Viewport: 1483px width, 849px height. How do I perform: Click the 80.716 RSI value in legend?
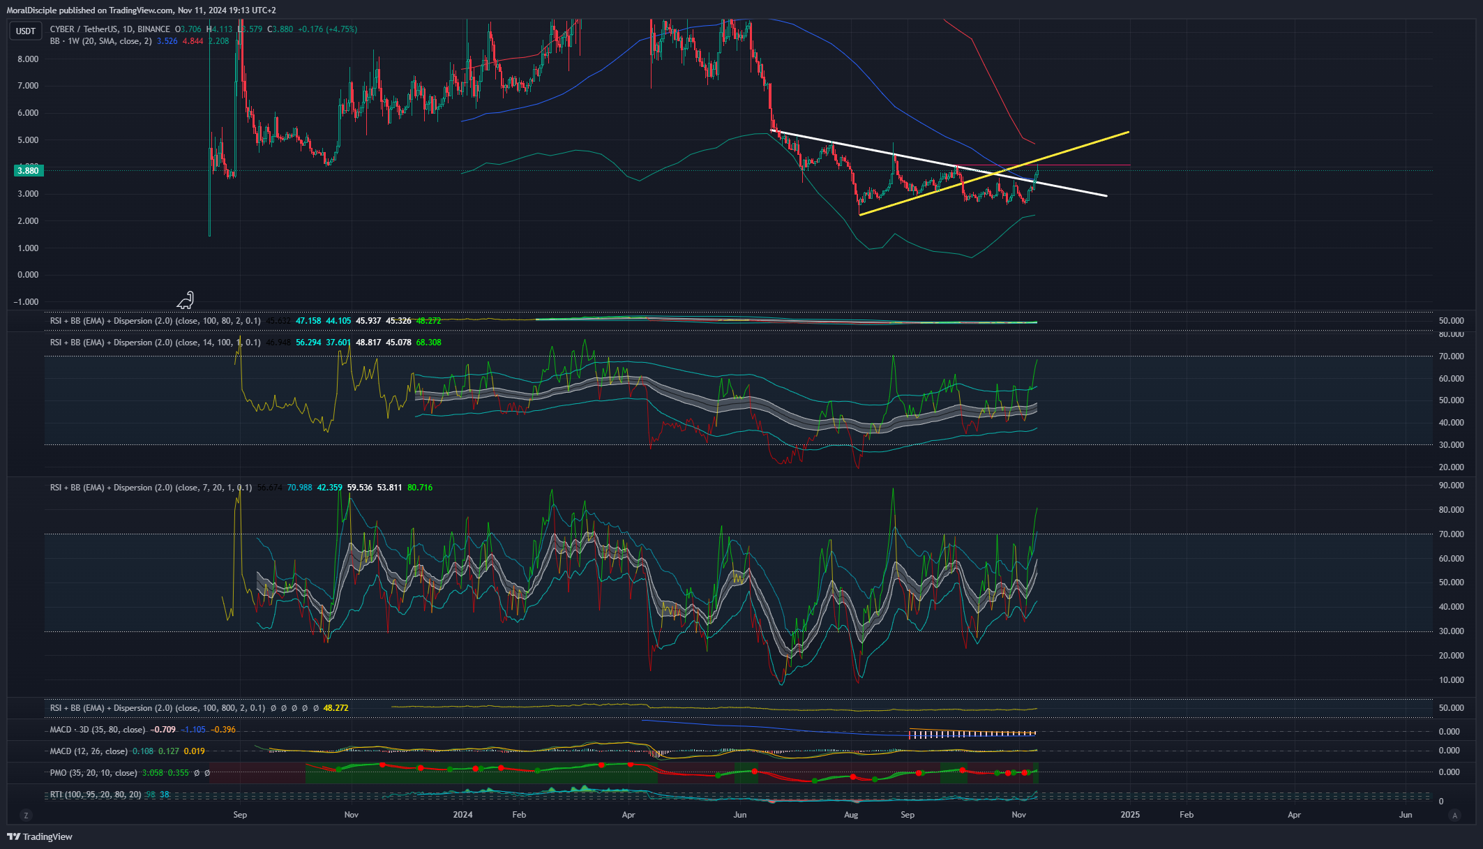420,488
